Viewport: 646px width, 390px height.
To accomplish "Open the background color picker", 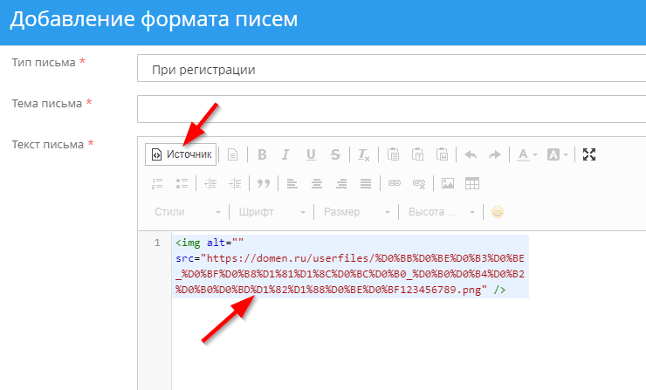I will point(557,154).
